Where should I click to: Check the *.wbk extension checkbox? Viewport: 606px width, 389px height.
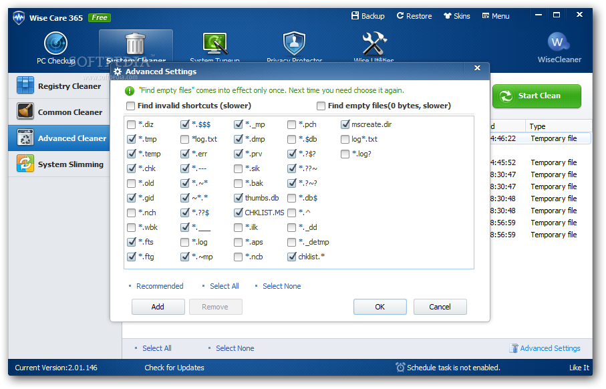point(132,227)
